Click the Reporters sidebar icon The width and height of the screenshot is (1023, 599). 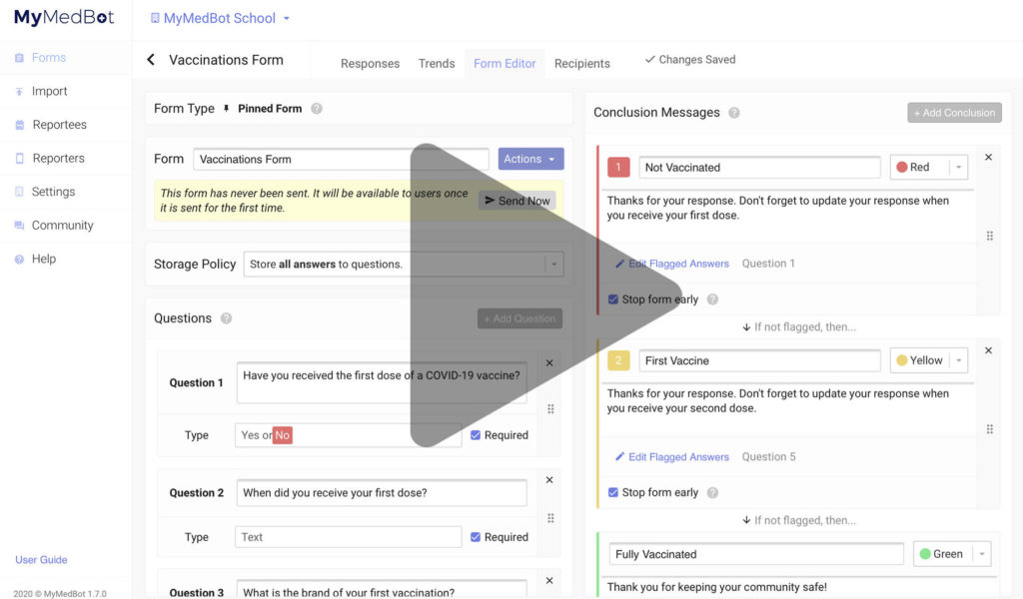pos(20,159)
